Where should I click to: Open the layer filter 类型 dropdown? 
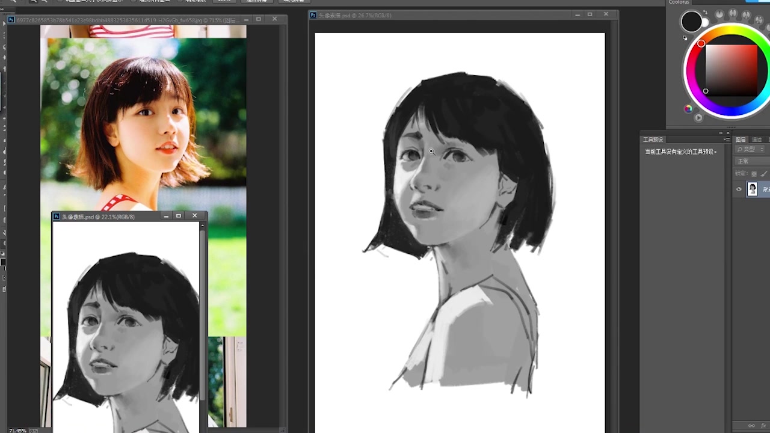(751, 149)
